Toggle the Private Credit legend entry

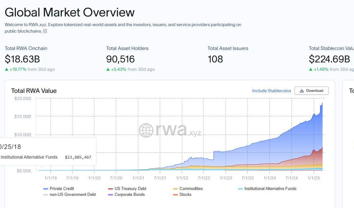pos(58,189)
